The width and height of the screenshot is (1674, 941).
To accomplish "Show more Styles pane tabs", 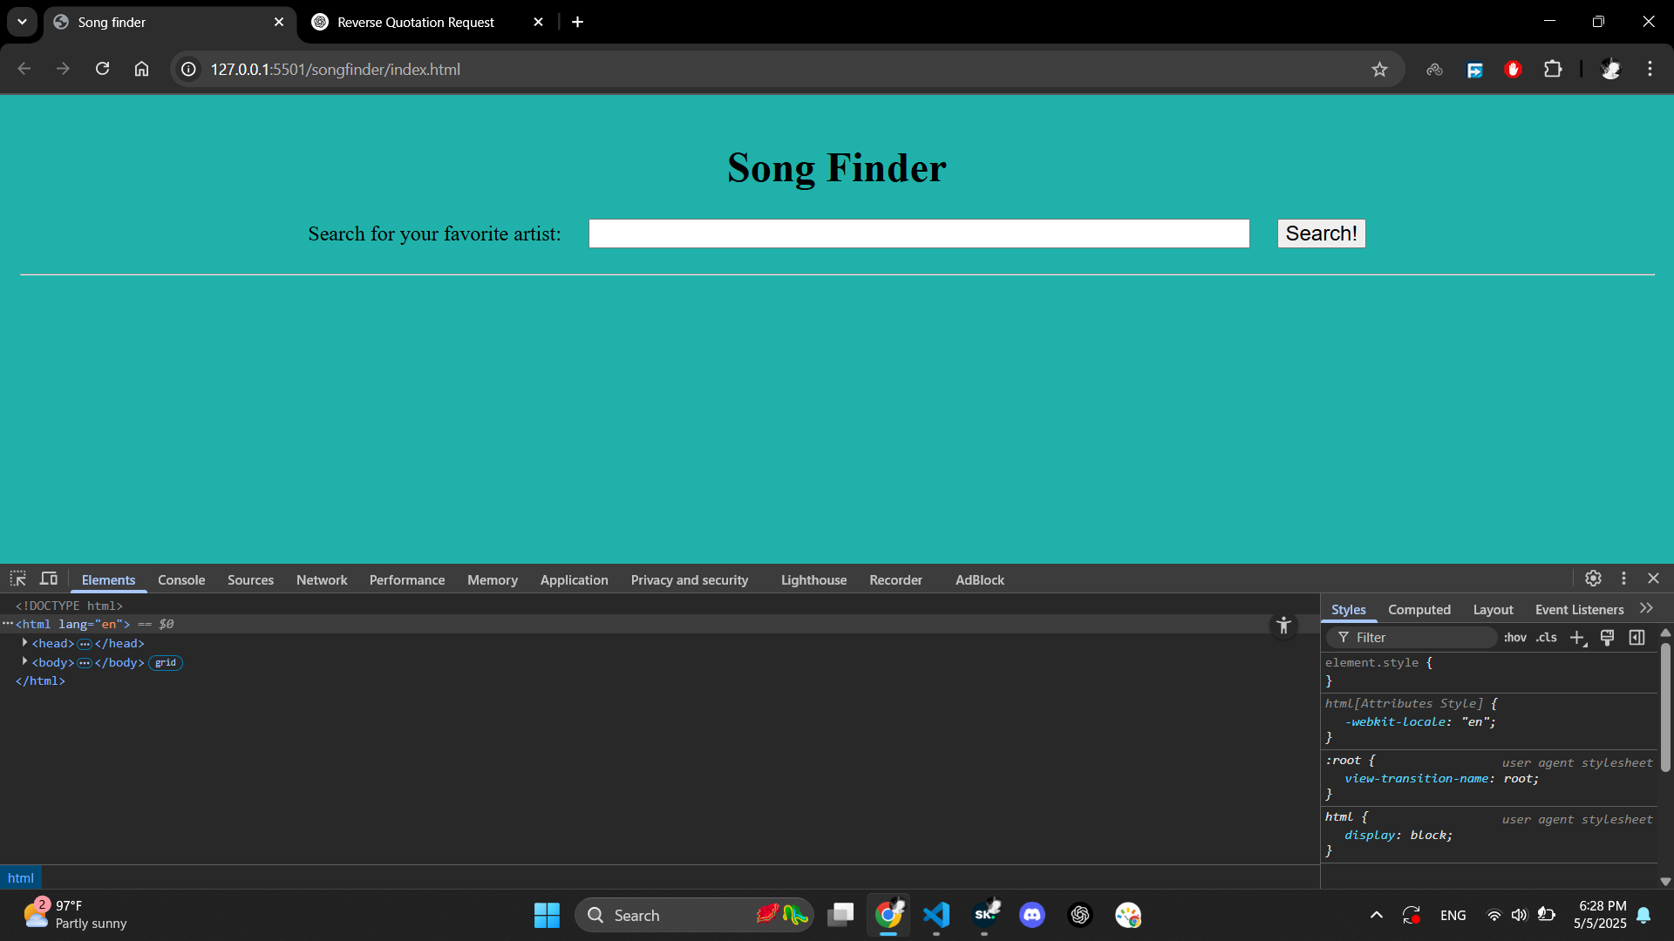I will click(x=1646, y=609).
